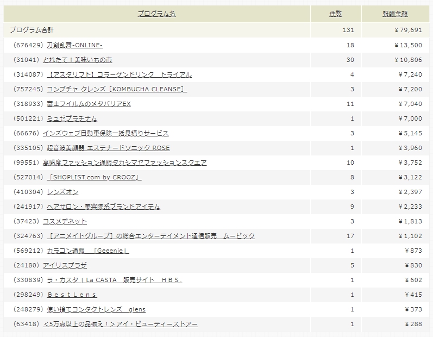Sort by 件数 column header
The width and height of the screenshot is (433, 337).
click(x=336, y=14)
